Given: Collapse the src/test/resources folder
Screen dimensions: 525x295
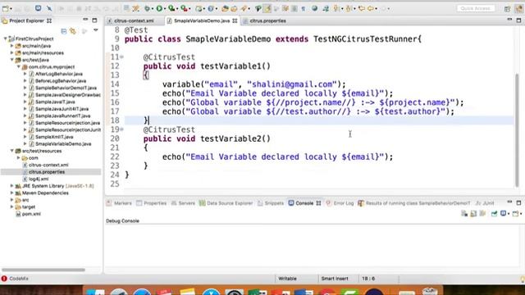Looking at the screenshot, I should click(11, 151).
